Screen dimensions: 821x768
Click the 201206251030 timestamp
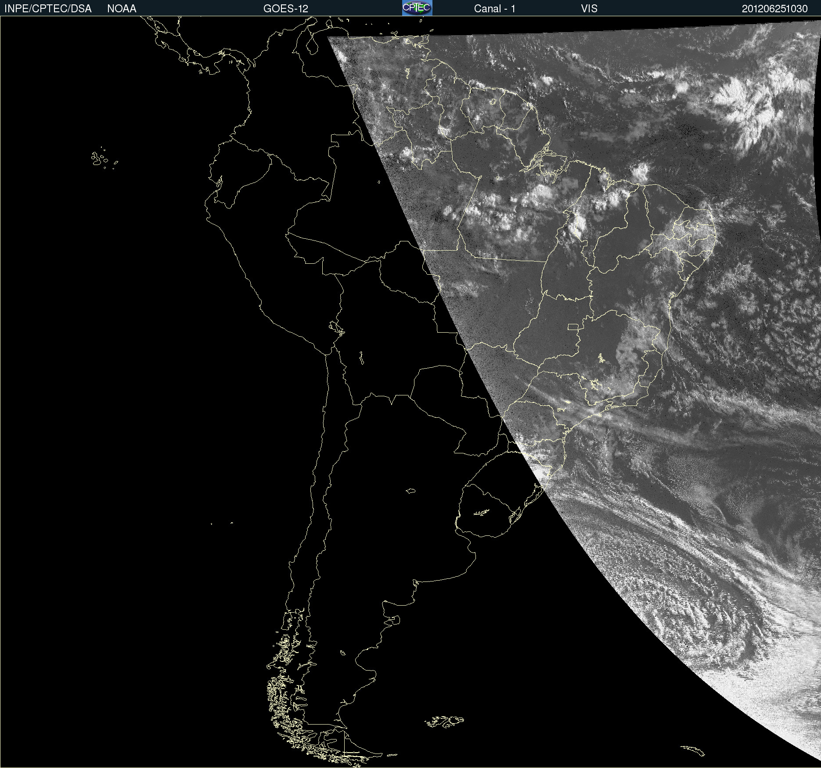(775, 9)
